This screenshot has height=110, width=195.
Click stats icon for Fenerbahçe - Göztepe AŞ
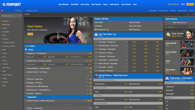pos(126,42)
